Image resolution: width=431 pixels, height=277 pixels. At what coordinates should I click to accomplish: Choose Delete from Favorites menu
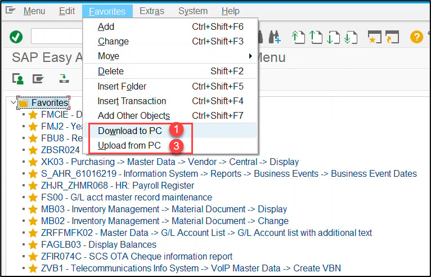pyautogui.click(x=170, y=72)
